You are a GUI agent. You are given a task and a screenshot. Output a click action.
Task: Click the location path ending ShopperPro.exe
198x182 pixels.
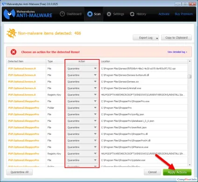125,101
